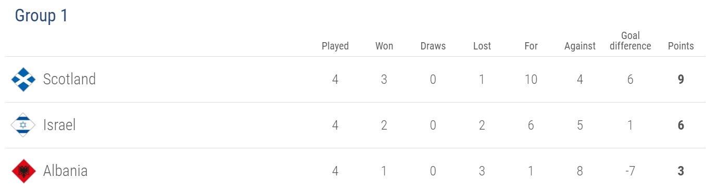Click the Draws column header
This screenshot has width=706, height=190.
point(433,46)
